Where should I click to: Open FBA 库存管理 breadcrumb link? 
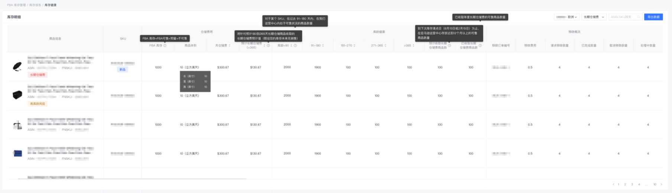pyautogui.click(x=16, y=5)
